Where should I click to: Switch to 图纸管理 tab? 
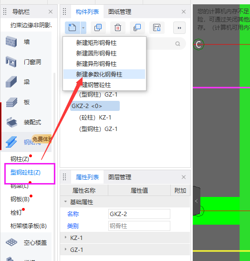[120, 12]
